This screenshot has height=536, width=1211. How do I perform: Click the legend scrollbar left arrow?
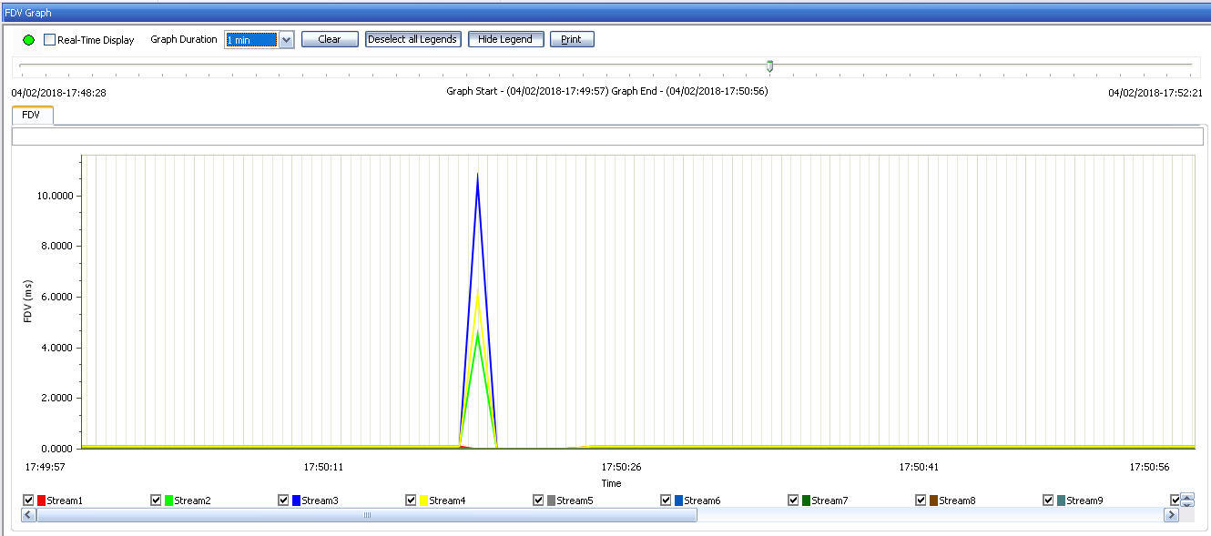(x=28, y=515)
